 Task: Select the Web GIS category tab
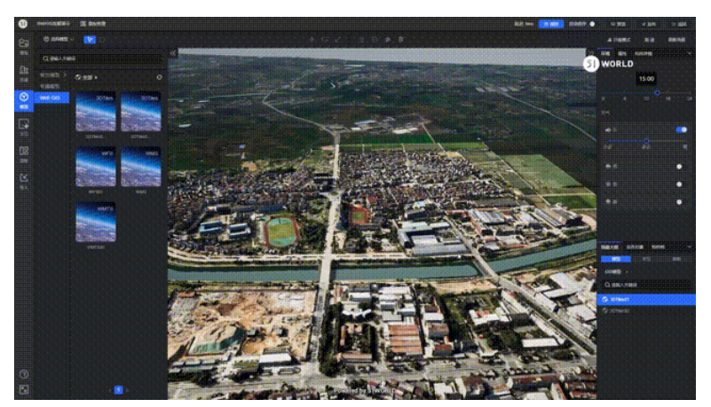click(x=51, y=98)
